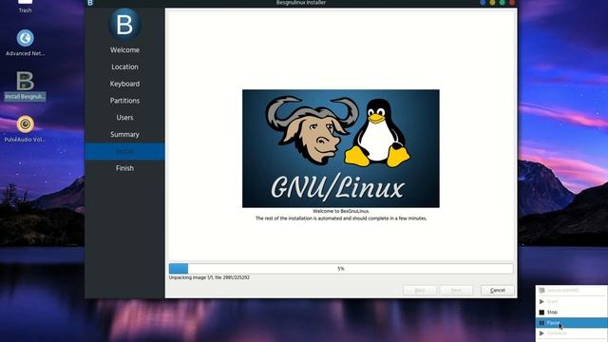The width and height of the screenshot is (608, 342).
Task: Choose Stop in the recorder tray menu
Action: click(x=571, y=313)
